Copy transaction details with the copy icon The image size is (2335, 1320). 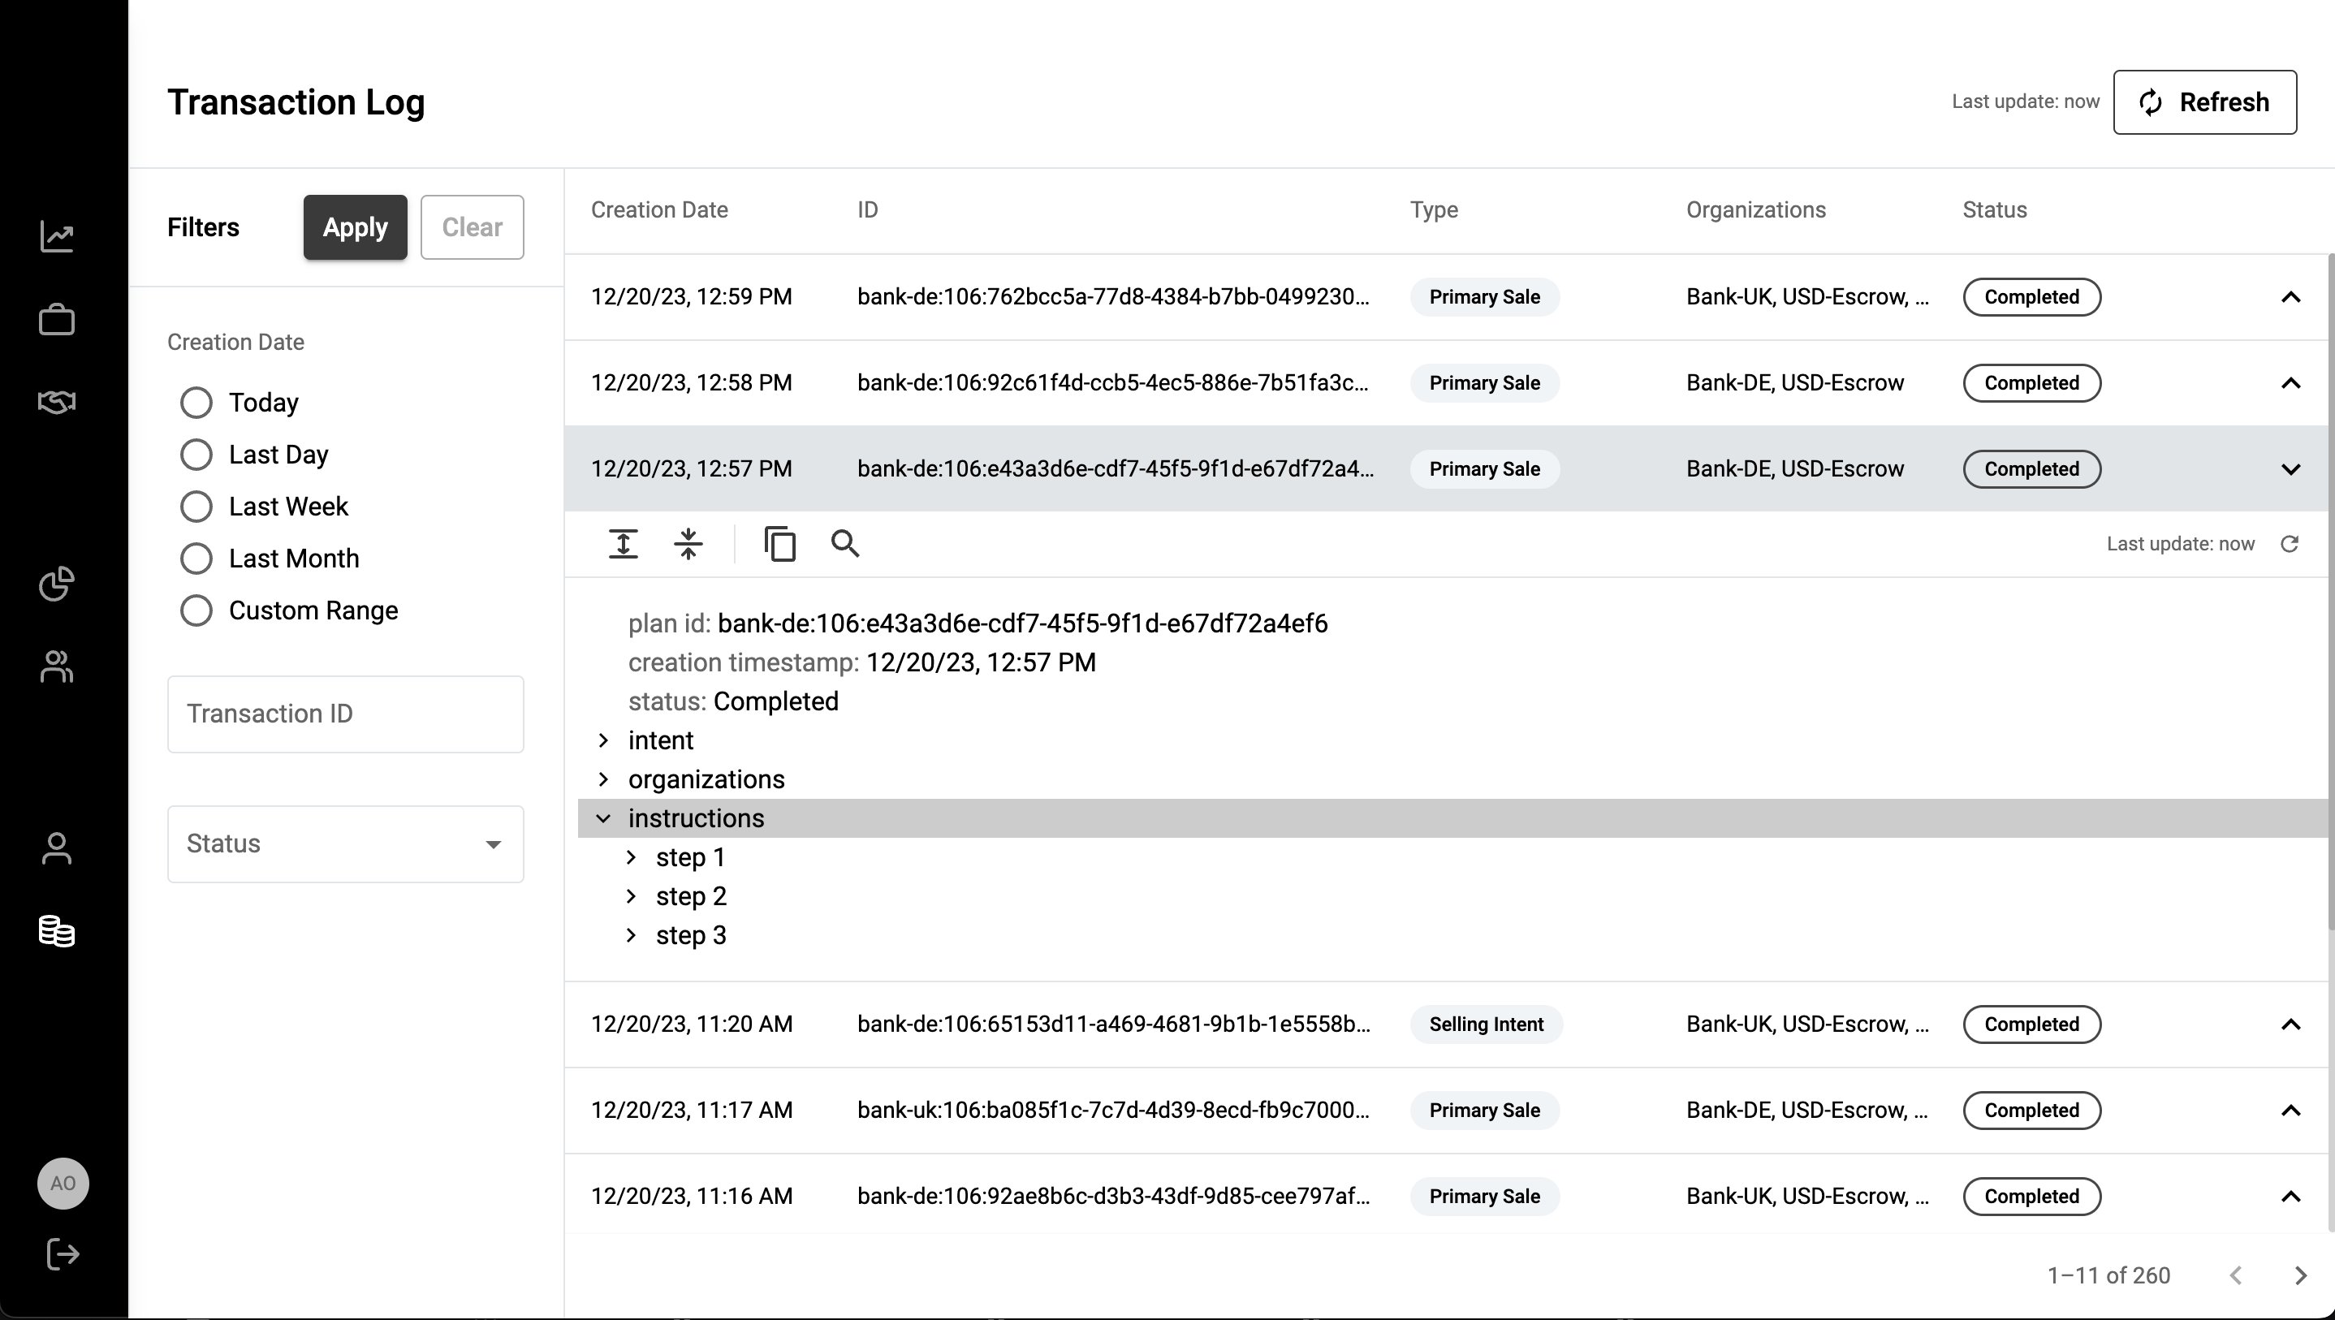pos(779,544)
